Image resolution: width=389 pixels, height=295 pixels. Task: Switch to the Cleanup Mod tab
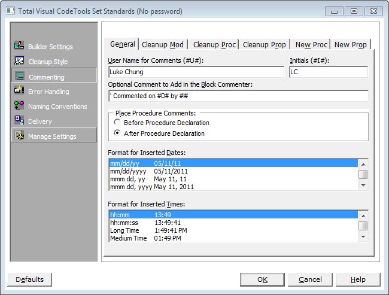point(163,45)
